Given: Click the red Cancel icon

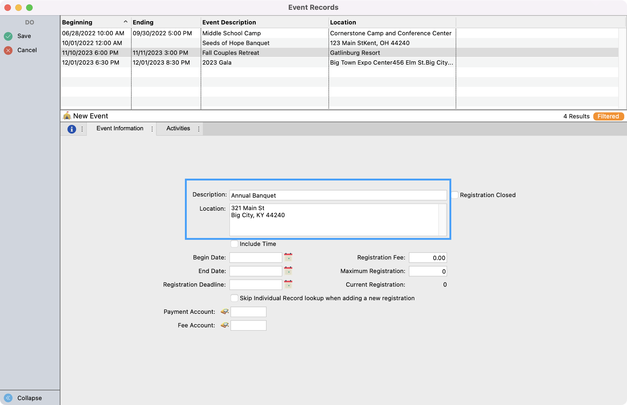Looking at the screenshot, I should [x=8, y=50].
